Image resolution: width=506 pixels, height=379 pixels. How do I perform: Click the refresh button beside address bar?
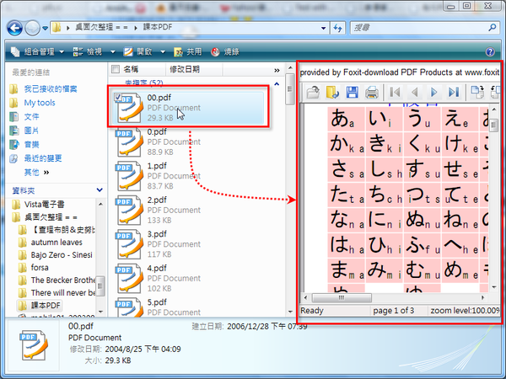[x=338, y=28]
